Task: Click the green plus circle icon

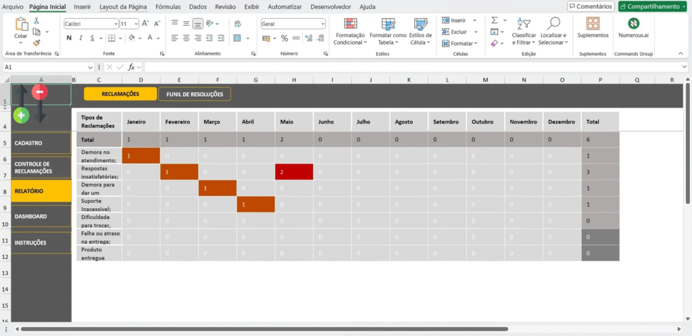Action: [21, 116]
